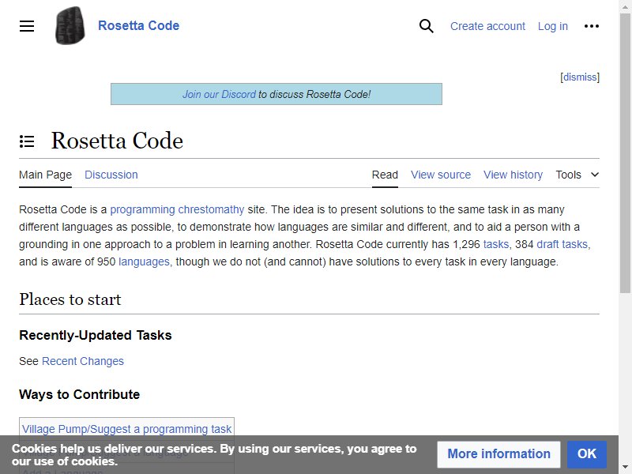Open the View history tab
The image size is (632, 474).
(x=513, y=175)
